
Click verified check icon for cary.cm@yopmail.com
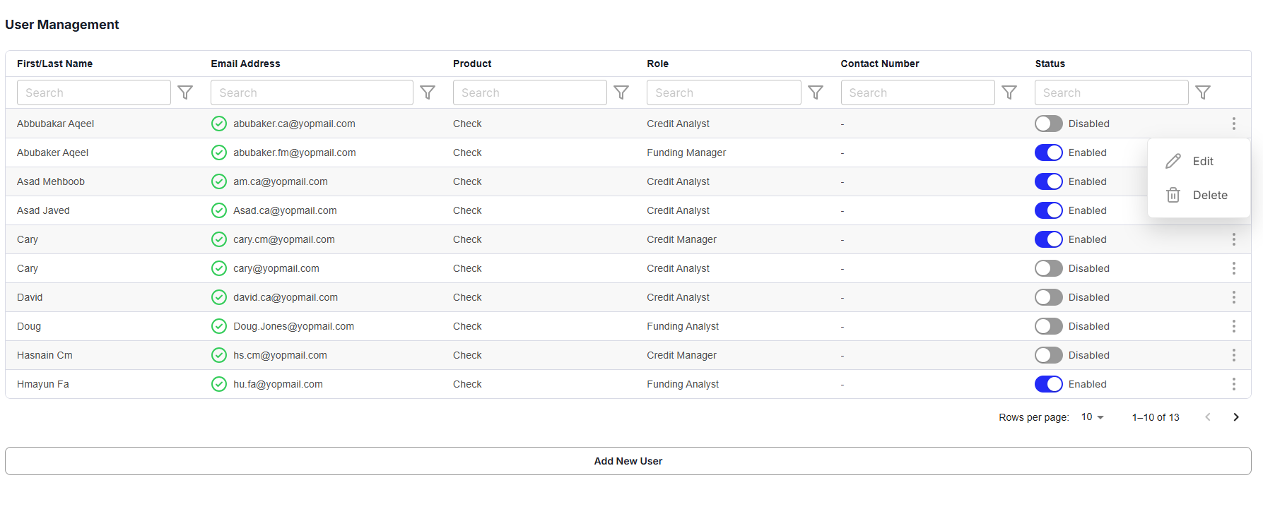tap(219, 239)
